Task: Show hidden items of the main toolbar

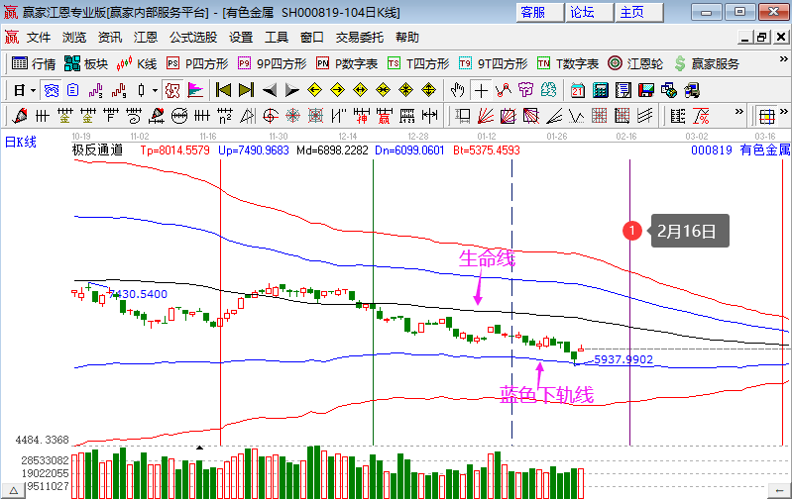Action: [x=783, y=59]
